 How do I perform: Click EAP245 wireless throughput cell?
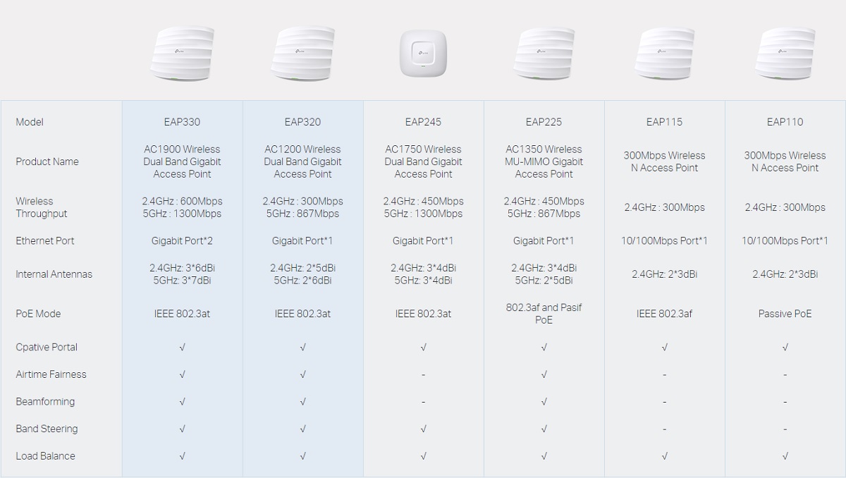pos(423,207)
